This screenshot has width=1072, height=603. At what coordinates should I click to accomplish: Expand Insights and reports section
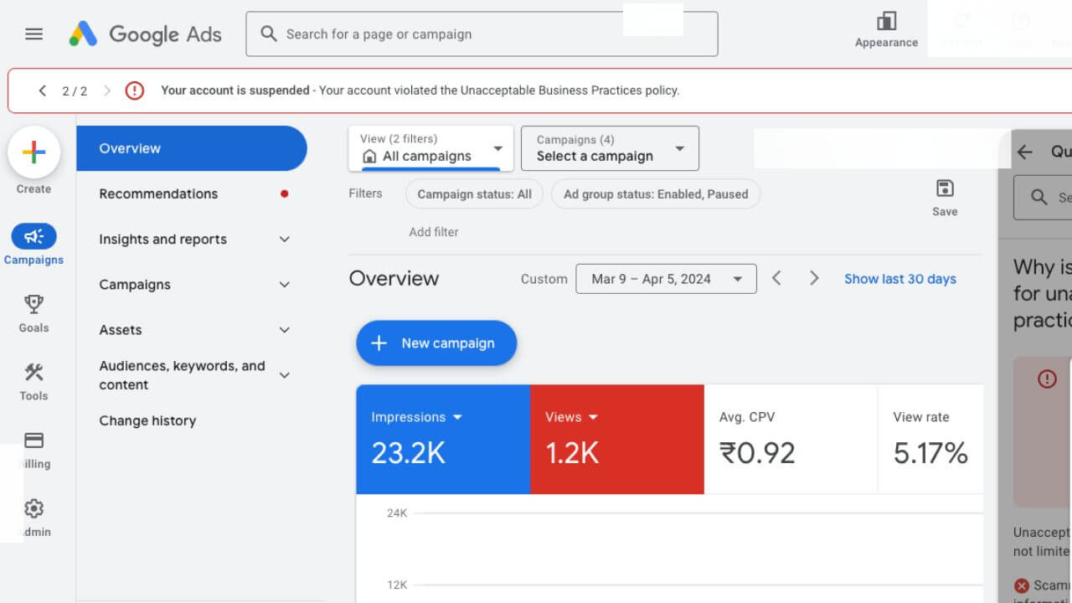pos(284,240)
